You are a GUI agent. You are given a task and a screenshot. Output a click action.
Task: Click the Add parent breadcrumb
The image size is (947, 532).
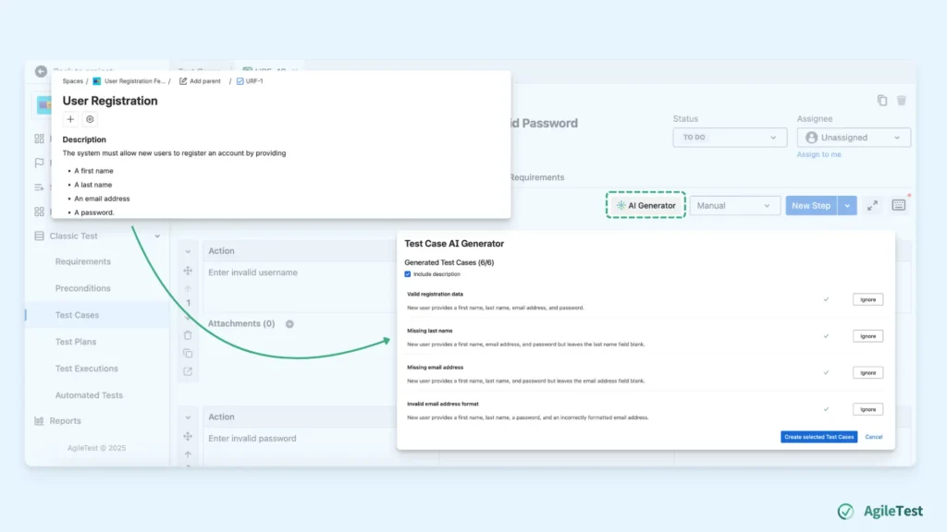coord(200,81)
